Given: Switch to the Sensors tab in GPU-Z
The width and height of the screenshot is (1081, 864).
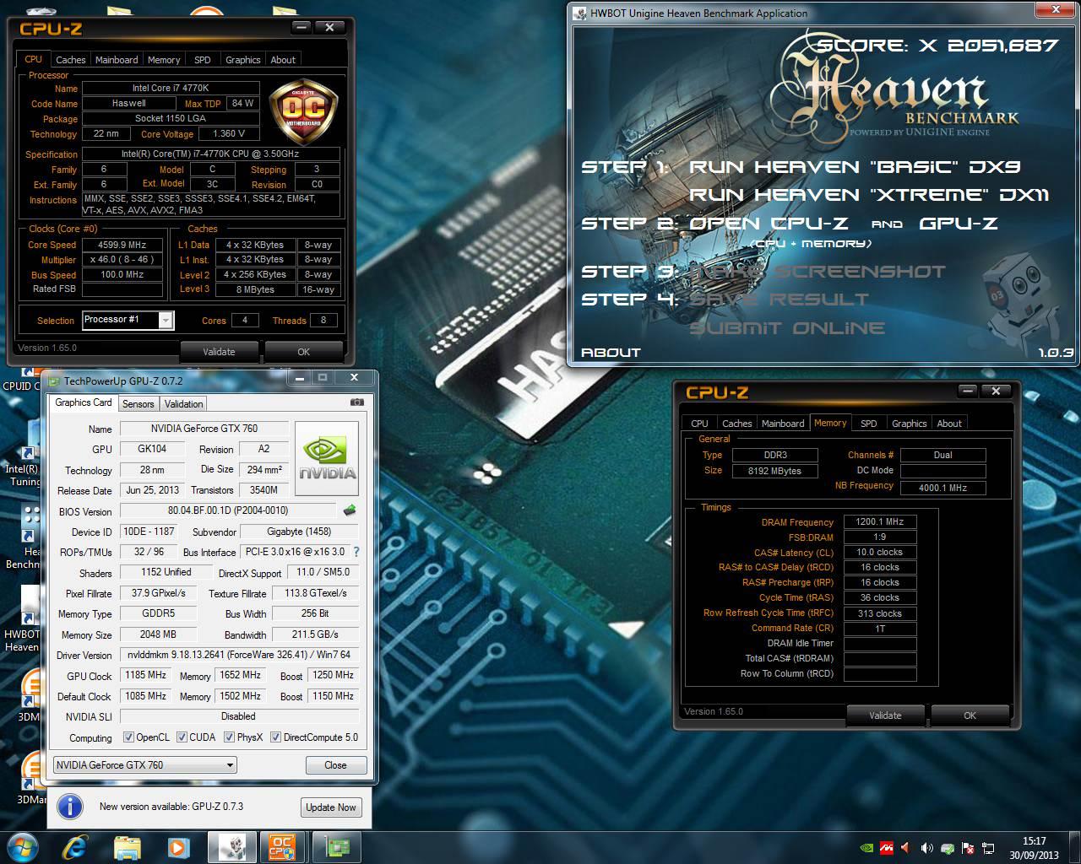Looking at the screenshot, I should pos(139,404).
